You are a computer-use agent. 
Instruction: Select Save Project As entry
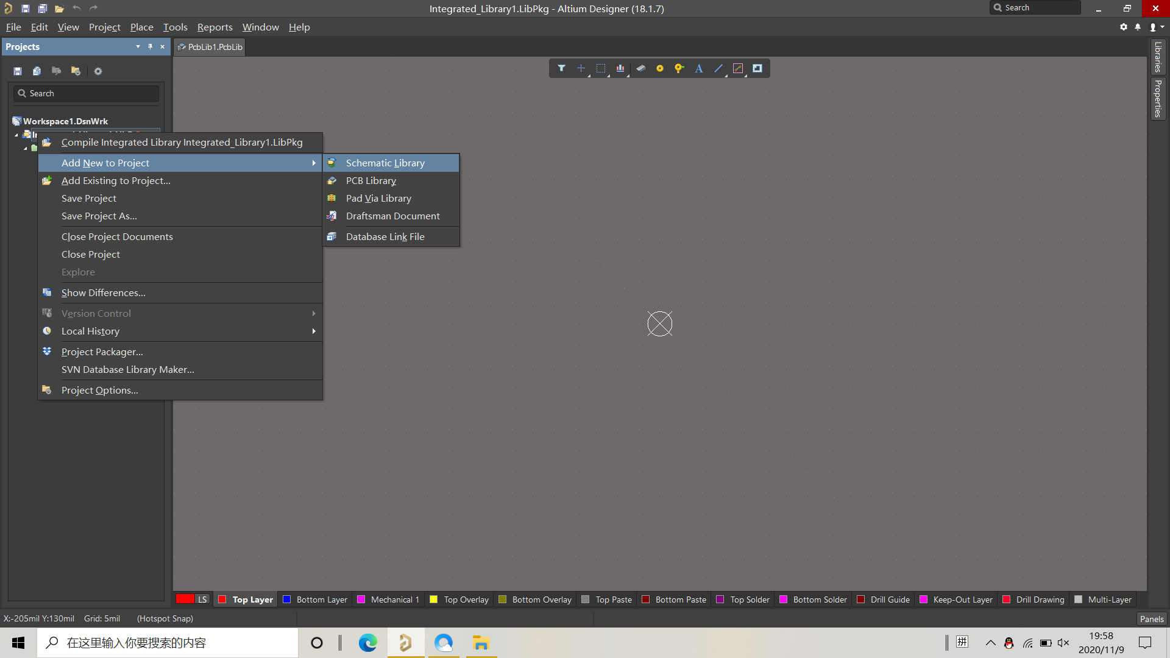(x=180, y=216)
